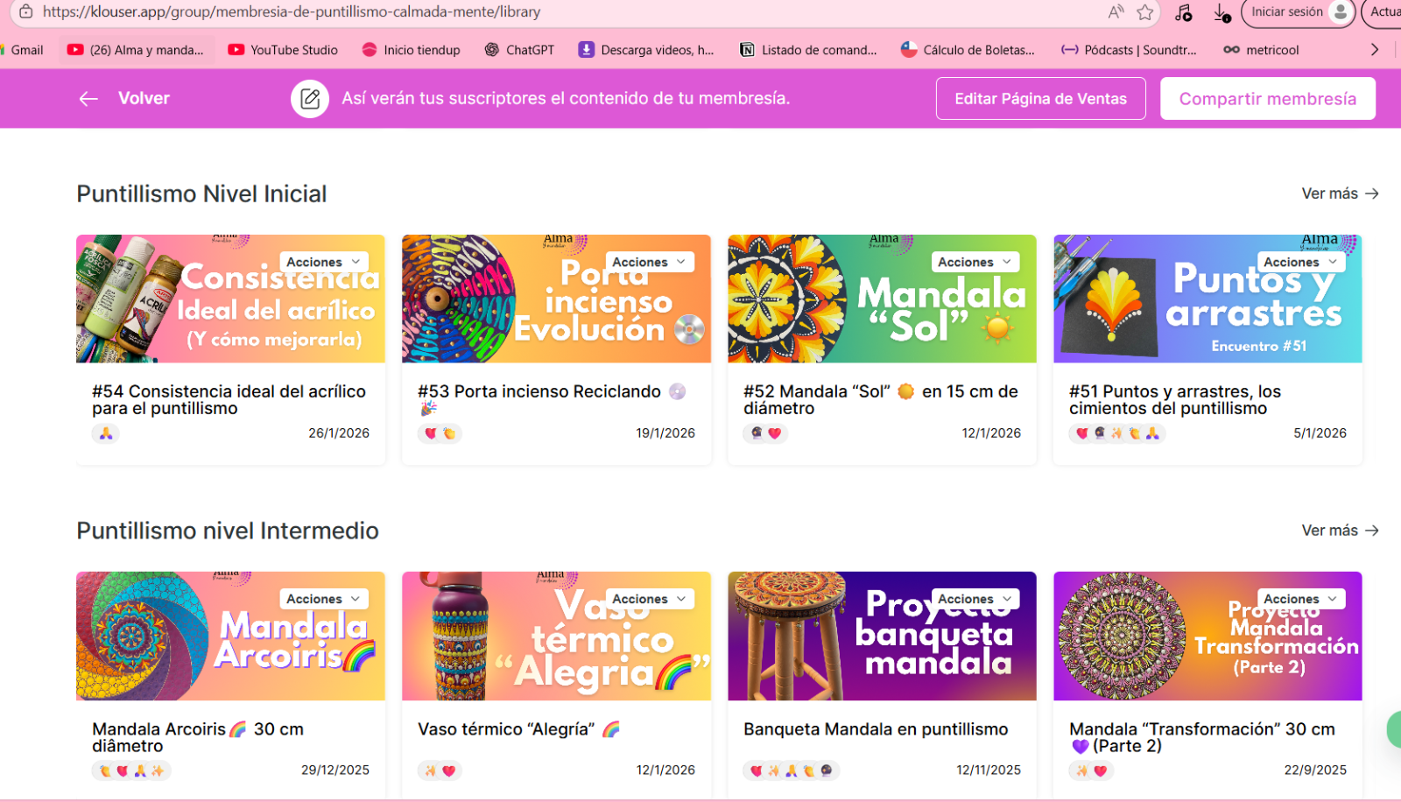The height and width of the screenshot is (802, 1401).
Task: Click the back arrow next to Volver
Action: point(88,99)
